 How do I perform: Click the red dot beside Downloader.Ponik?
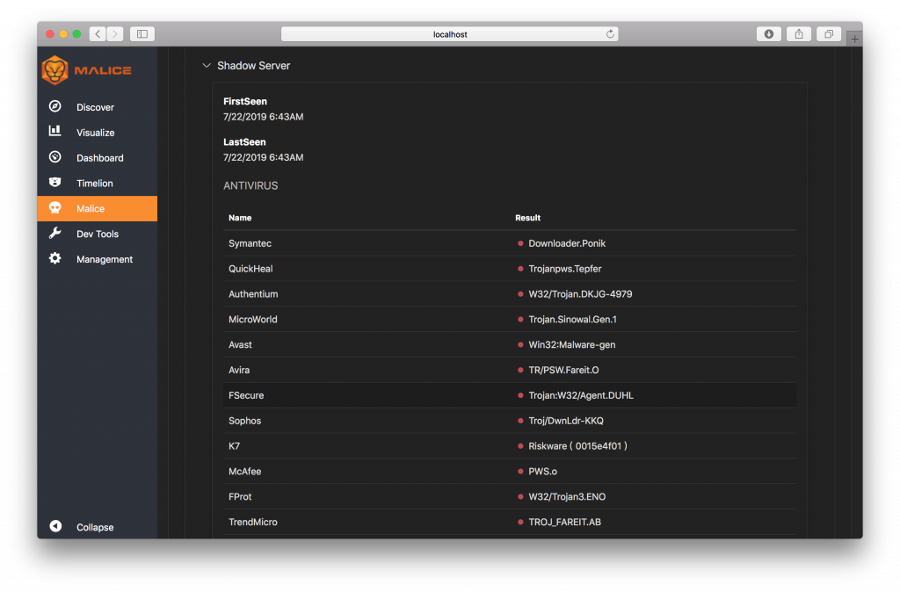coord(520,243)
